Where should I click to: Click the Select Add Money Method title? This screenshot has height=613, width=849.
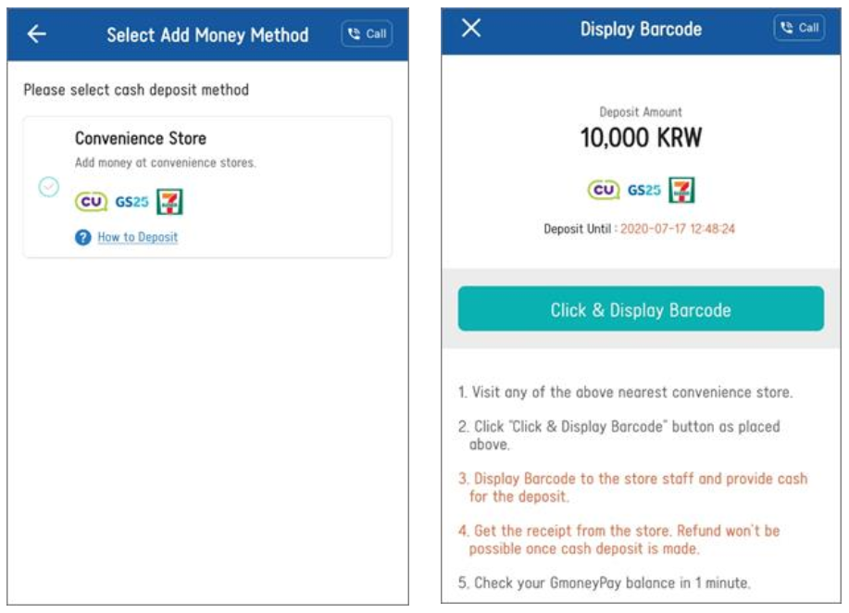tap(207, 35)
